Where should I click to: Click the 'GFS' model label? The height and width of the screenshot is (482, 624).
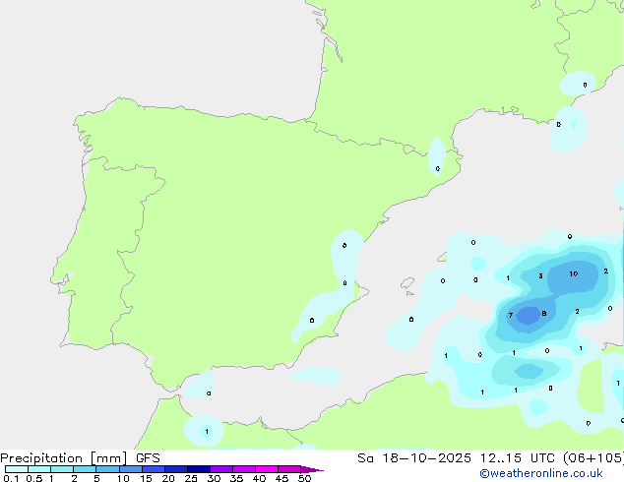point(148,458)
